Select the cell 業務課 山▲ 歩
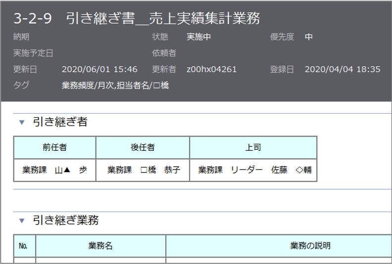 pos(54,170)
